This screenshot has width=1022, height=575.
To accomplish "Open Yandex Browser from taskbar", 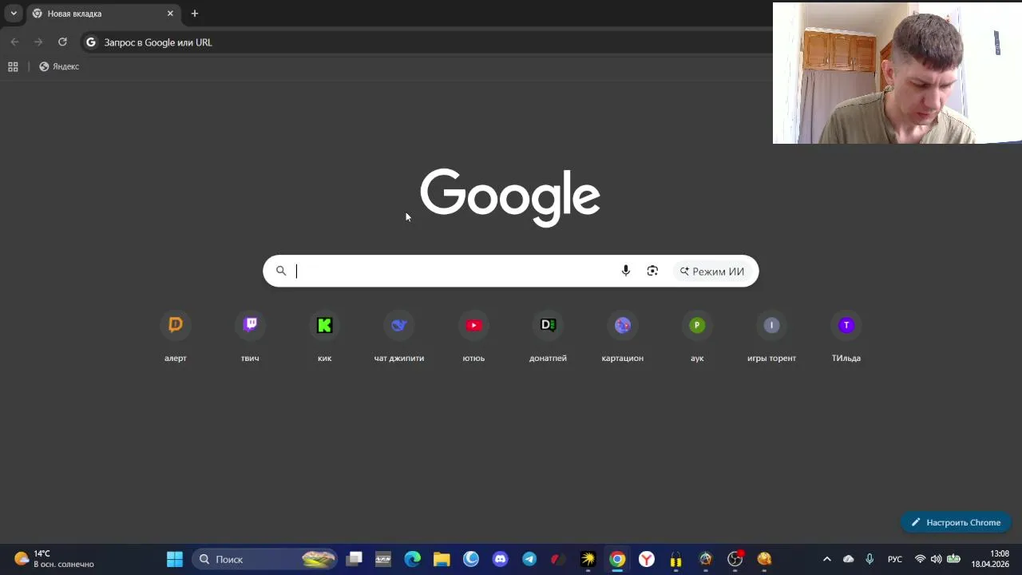I will (x=647, y=559).
